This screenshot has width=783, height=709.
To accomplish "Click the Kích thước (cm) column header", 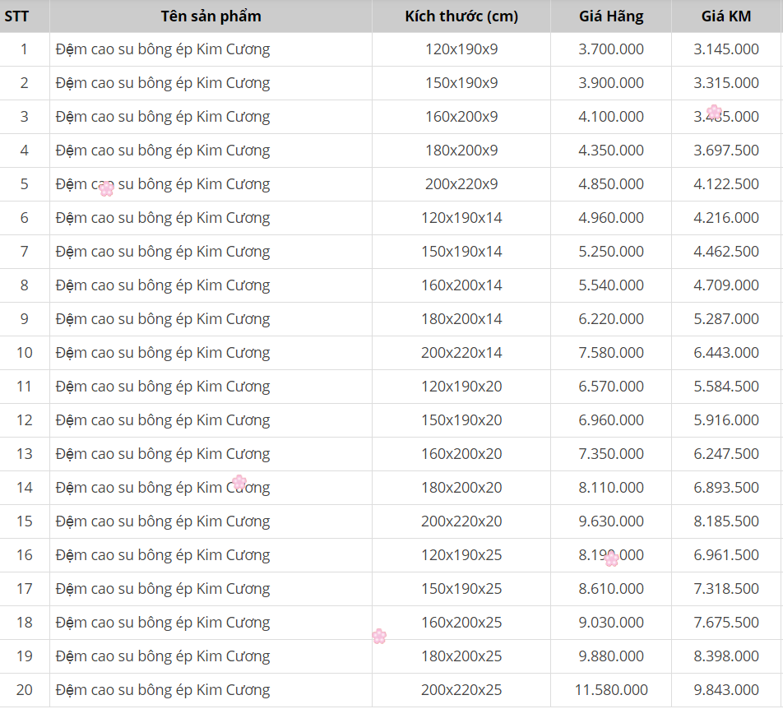I will click(461, 16).
